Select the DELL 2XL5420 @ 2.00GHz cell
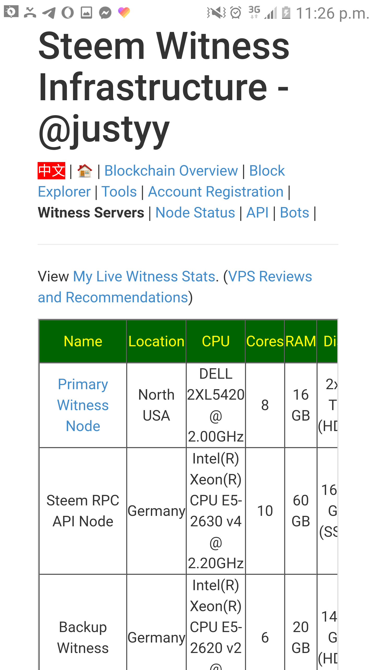Image resolution: width=376 pixels, height=670 pixels. tap(216, 405)
